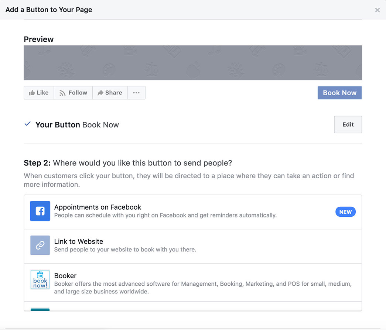The image size is (386, 330).
Task: Close the Add a Button dialog
Action: click(x=378, y=10)
